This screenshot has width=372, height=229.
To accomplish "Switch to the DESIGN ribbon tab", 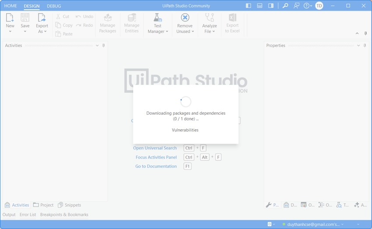I will coord(32,6).
